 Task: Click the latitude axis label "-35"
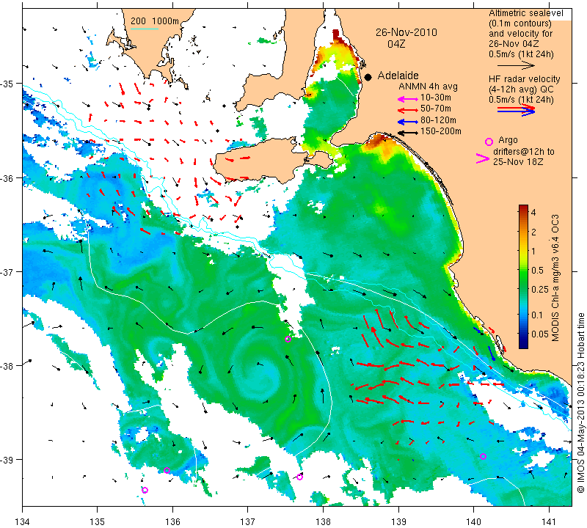7,83
